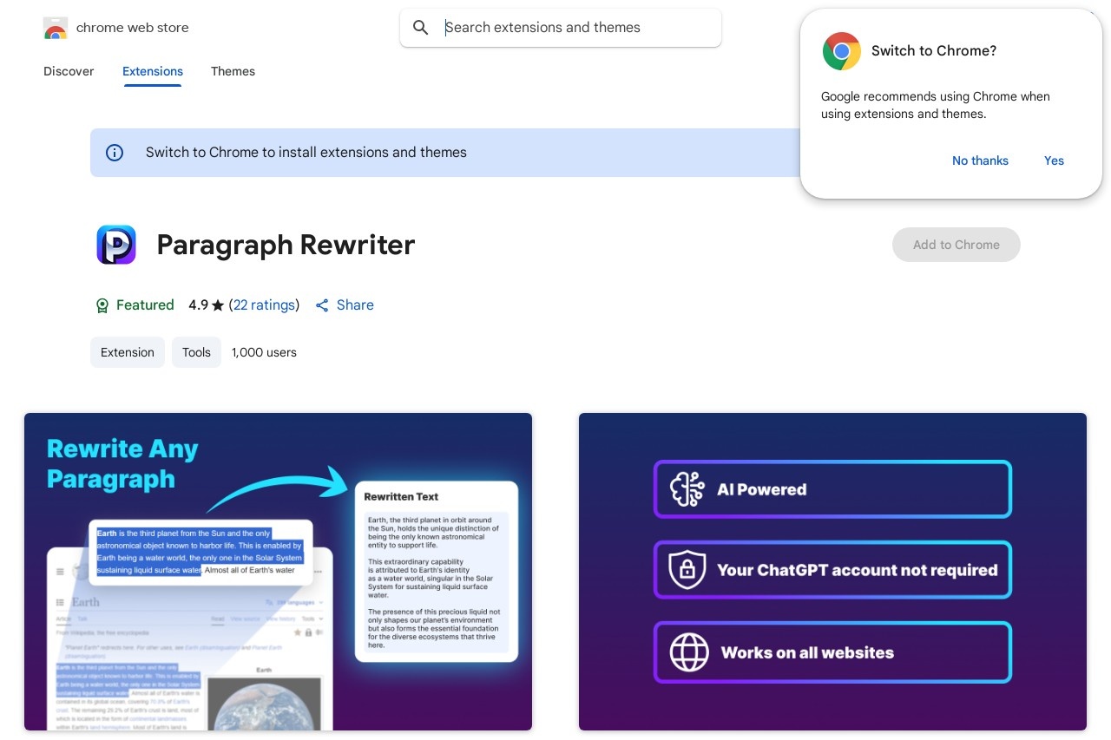Click the Rewritten Text card in the screenshot

click(x=437, y=571)
